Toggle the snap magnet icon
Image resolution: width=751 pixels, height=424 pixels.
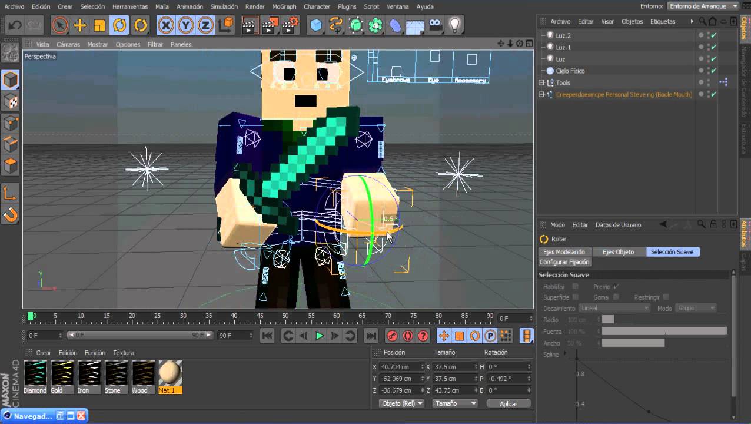10,214
